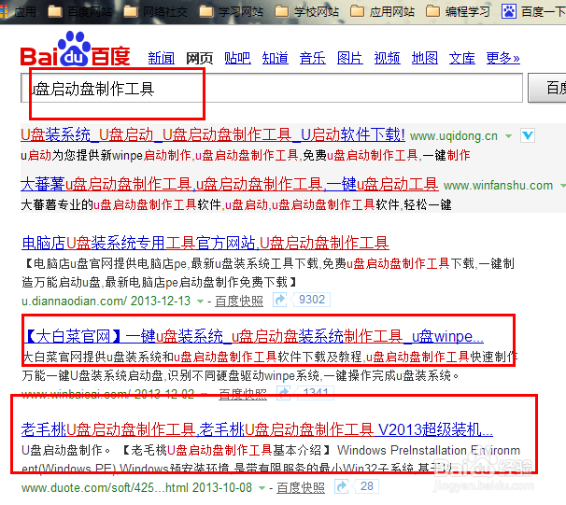This screenshot has height=505, width=566.
Task: Click the search box containing u盘启动盘制作工具
Action: (272, 88)
